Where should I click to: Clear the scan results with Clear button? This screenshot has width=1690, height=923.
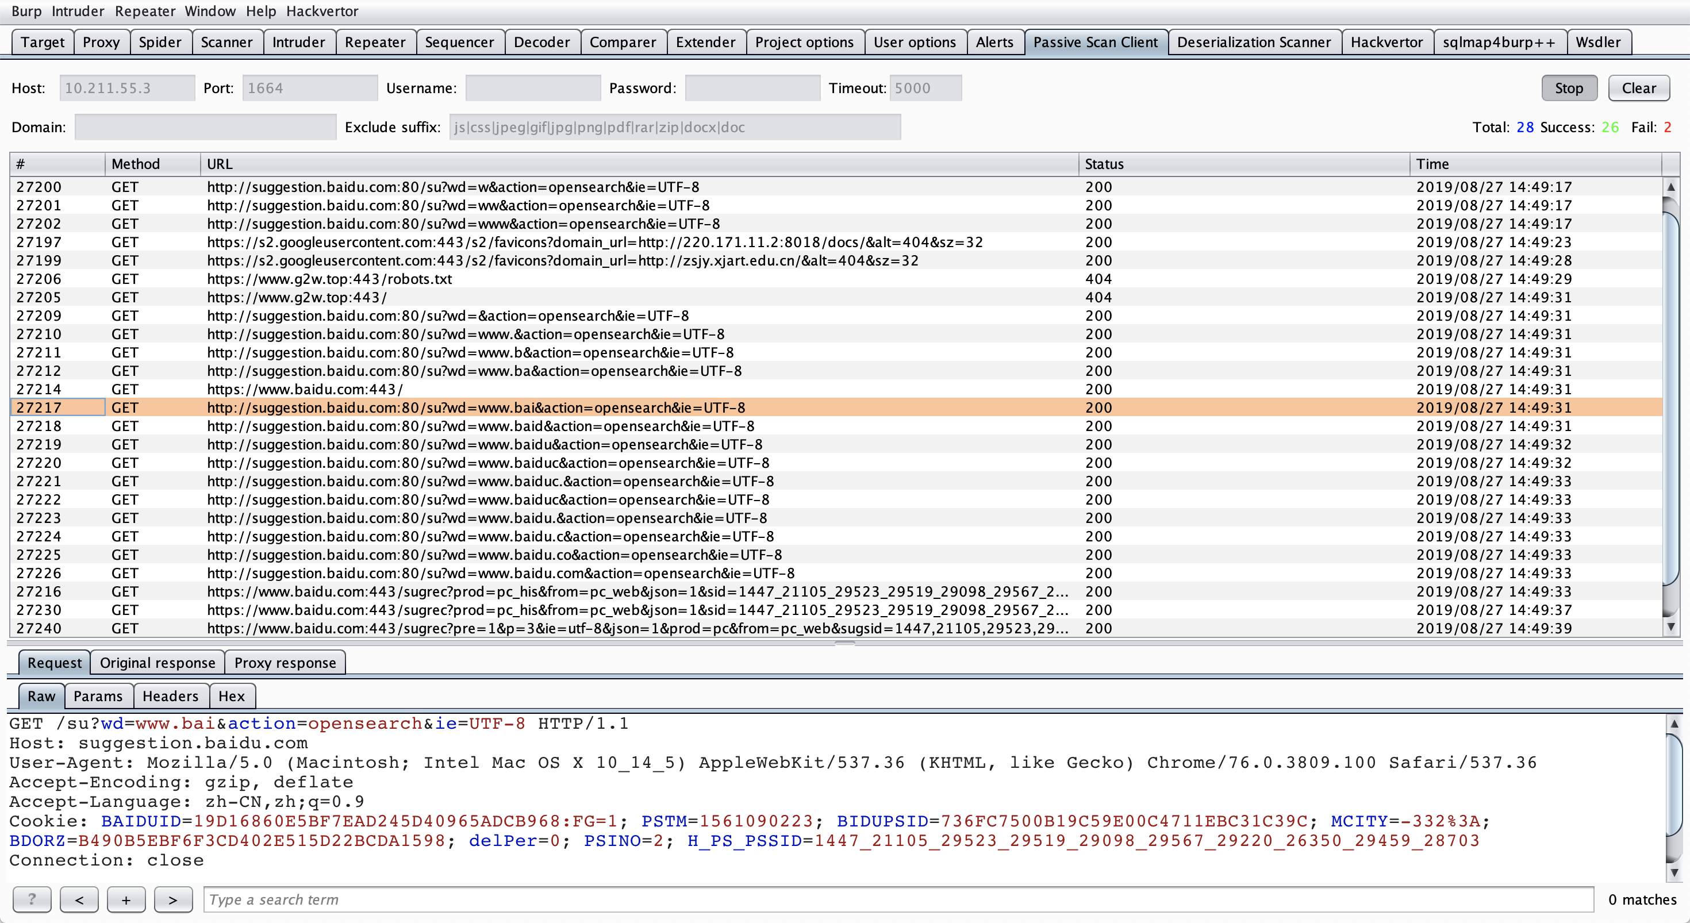click(1638, 87)
